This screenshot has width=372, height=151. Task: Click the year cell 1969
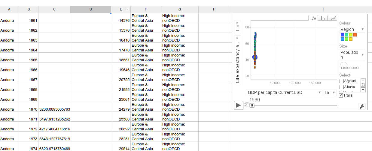(29, 97)
